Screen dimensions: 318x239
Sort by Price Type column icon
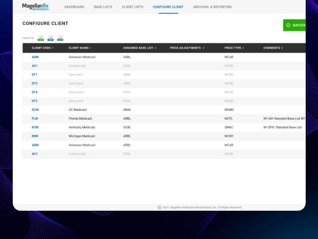point(243,48)
